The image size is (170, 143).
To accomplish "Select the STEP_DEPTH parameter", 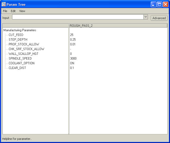I will click(18, 40).
